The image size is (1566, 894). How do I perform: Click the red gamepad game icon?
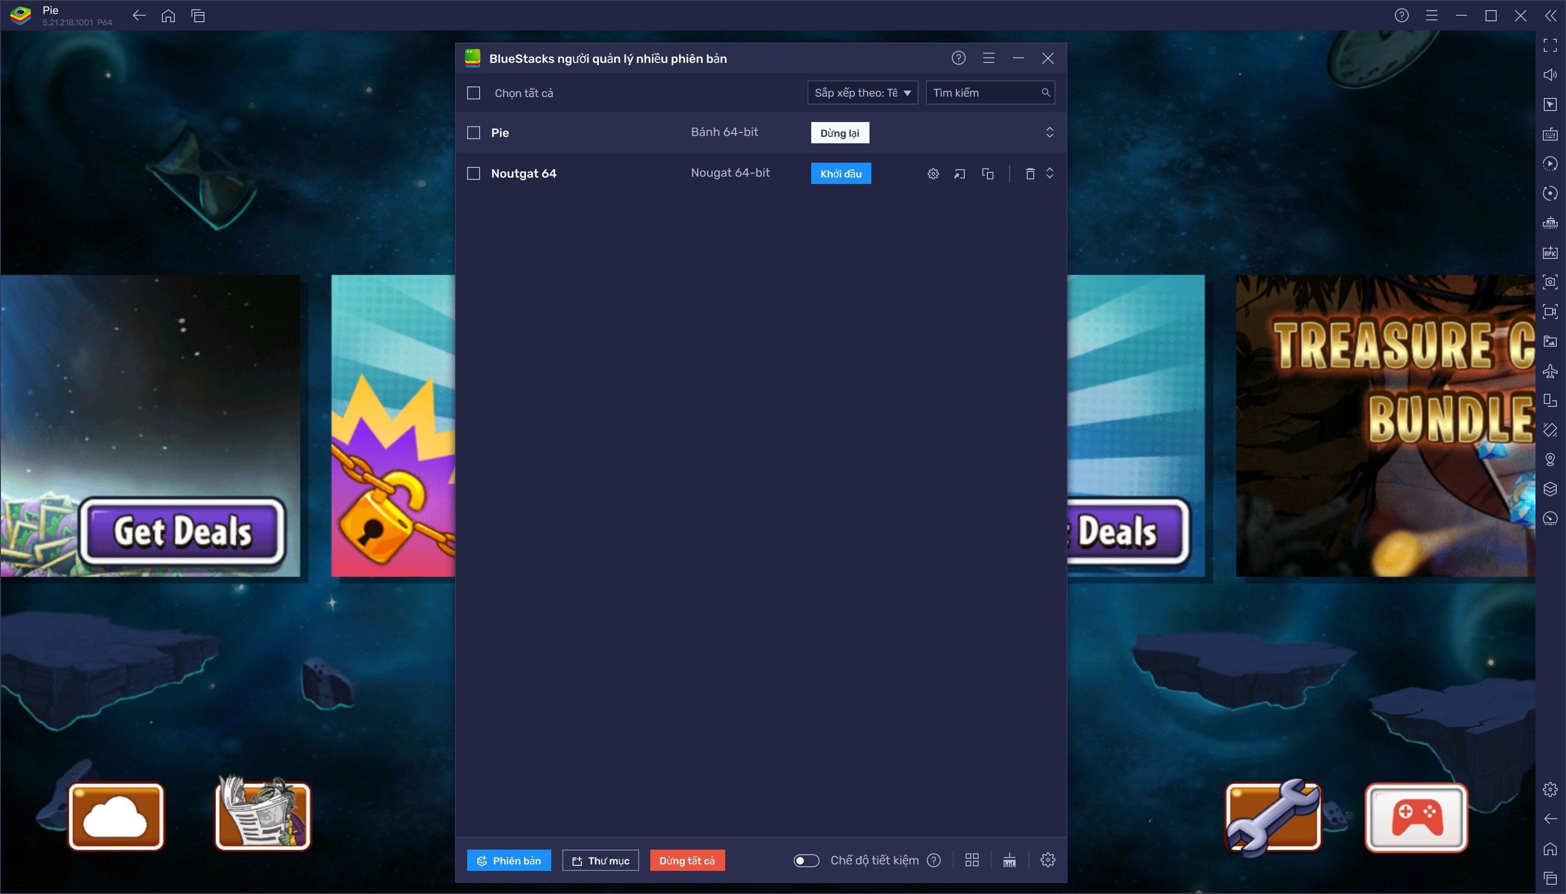tap(1416, 817)
